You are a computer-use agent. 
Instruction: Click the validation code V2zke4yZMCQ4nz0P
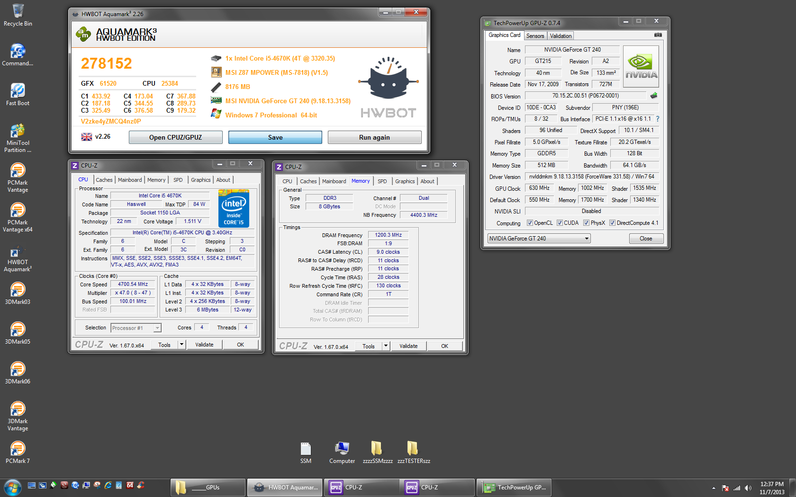(x=111, y=121)
